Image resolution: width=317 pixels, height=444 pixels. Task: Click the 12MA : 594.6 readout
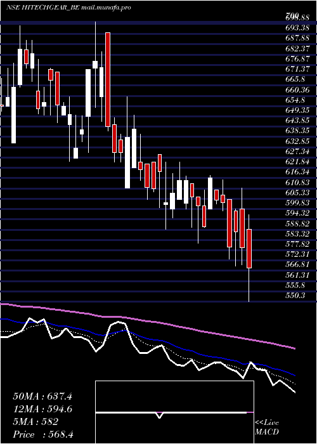(x=42, y=409)
